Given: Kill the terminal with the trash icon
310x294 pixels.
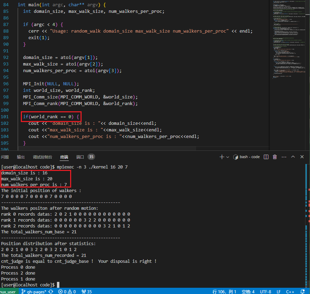Looking at the screenshot, I should click(x=275, y=157).
